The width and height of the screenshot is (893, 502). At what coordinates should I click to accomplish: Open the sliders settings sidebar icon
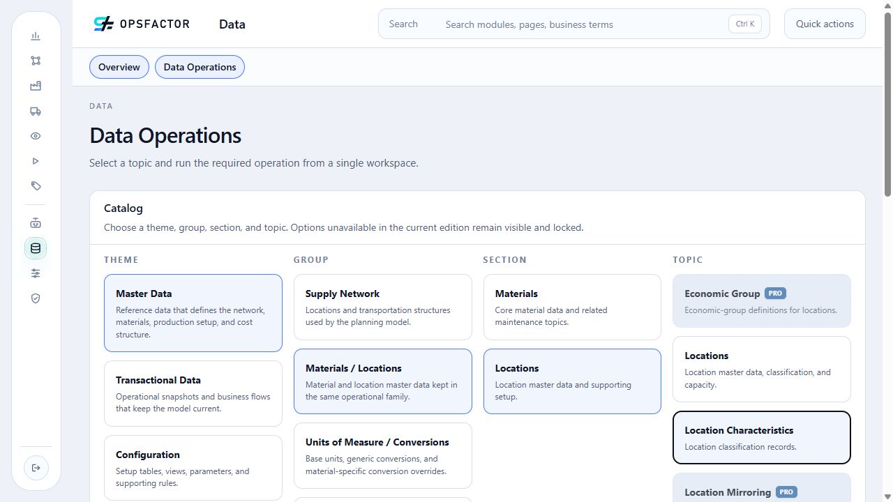(x=36, y=273)
